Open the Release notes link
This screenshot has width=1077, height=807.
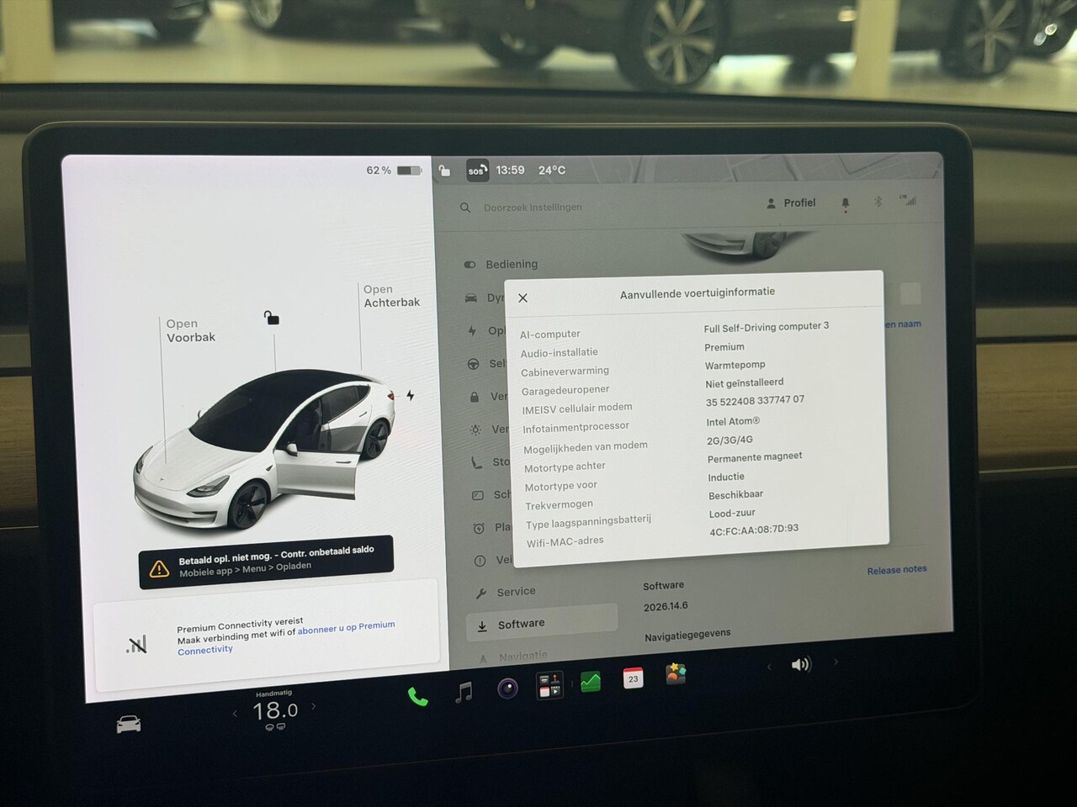[897, 570]
